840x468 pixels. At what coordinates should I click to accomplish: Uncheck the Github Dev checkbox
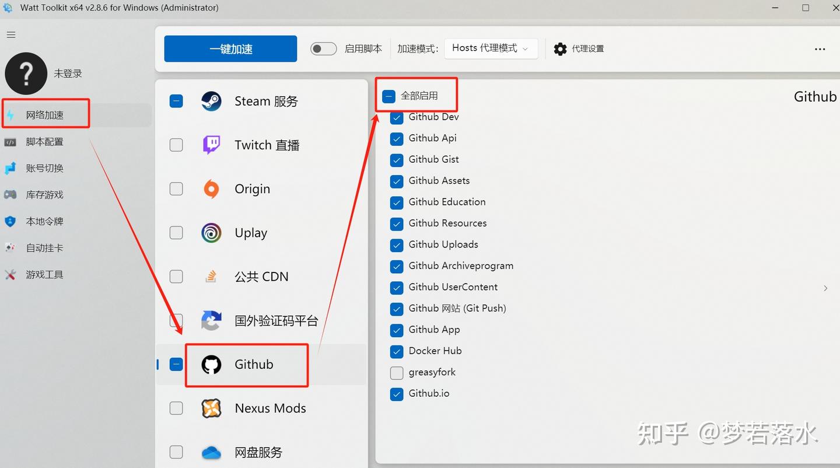[x=397, y=117]
